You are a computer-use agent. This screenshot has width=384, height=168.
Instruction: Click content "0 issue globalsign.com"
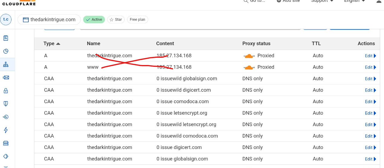[x=182, y=159]
